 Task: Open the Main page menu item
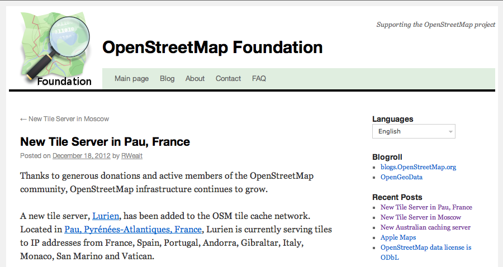coord(131,79)
